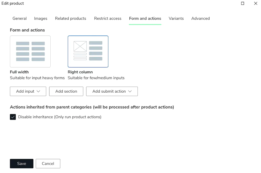Switch to the Images tab
Image resolution: width=261 pixels, height=173 pixels.
40,19
